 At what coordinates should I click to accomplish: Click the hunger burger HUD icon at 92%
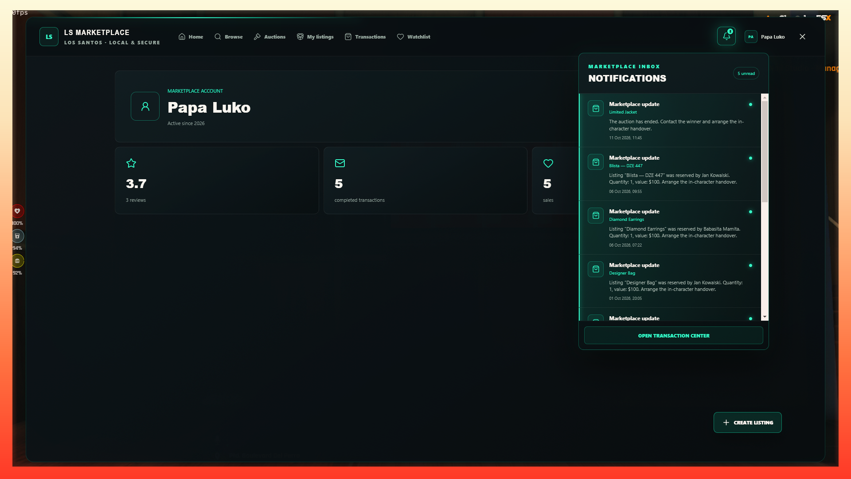(17, 261)
